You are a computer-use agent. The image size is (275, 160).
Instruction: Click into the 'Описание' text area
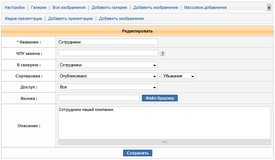(164, 122)
